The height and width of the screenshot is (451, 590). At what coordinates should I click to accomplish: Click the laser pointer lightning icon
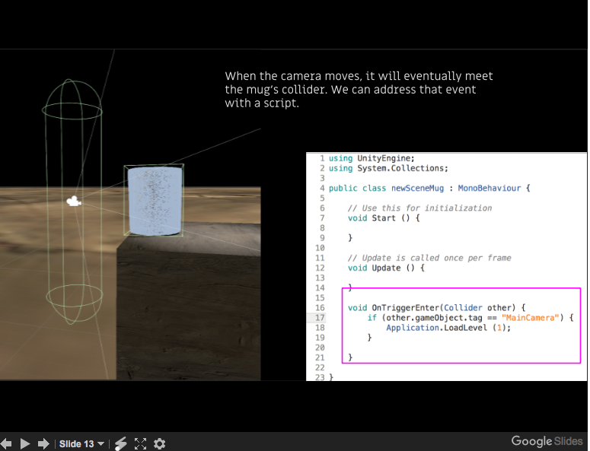(121, 444)
